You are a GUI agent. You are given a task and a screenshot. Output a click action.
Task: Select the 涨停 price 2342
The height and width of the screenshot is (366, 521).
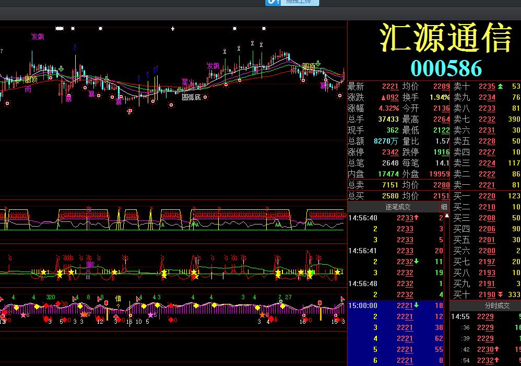(390, 152)
